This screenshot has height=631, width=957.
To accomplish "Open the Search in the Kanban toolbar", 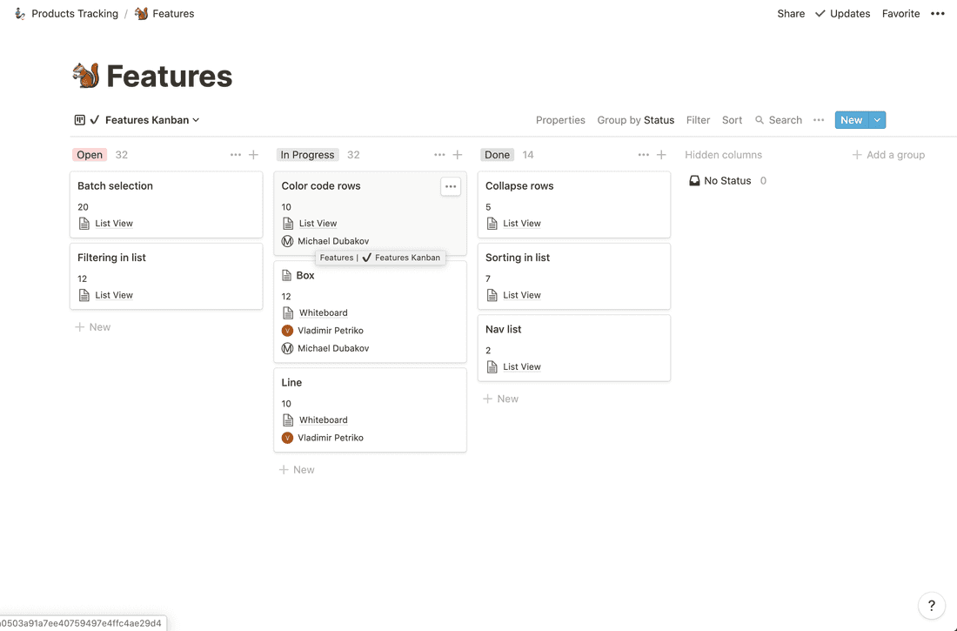I will pyautogui.click(x=779, y=119).
